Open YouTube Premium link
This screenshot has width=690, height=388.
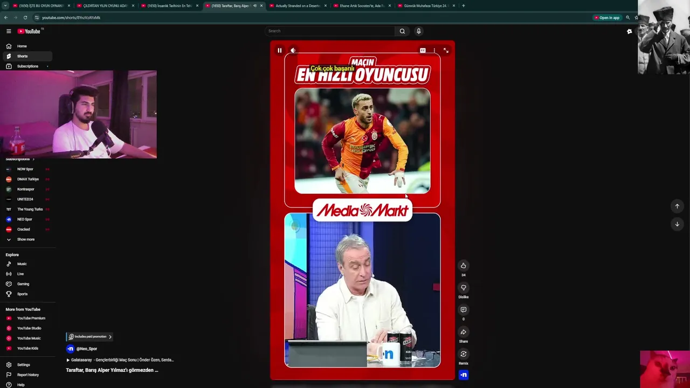[26, 318]
